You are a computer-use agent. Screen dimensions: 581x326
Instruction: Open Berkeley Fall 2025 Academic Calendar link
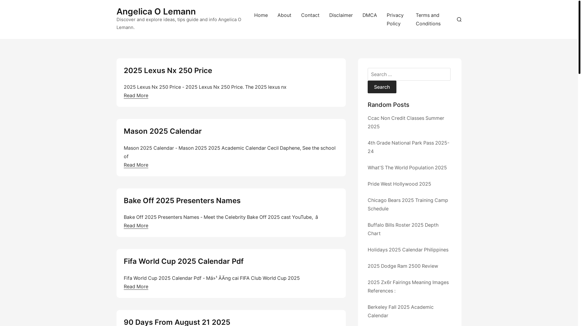tap(401, 311)
